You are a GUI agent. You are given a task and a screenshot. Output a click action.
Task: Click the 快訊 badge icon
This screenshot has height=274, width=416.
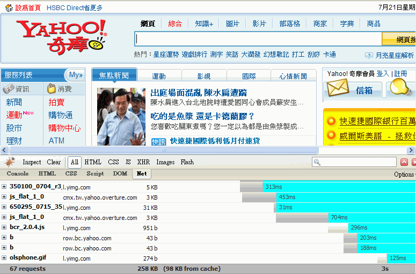[x=159, y=142]
